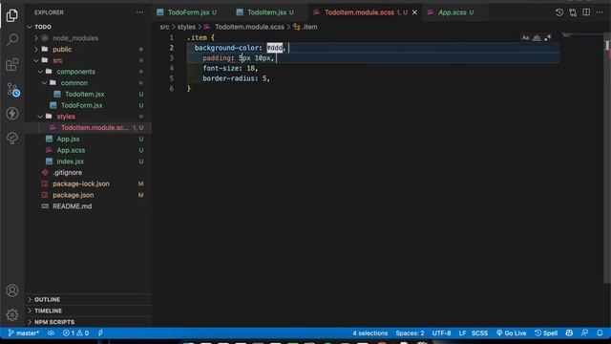Toggle Match Whole Word in find widget
The height and width of the screenshot is (344, 611).
tap(537, 38)
